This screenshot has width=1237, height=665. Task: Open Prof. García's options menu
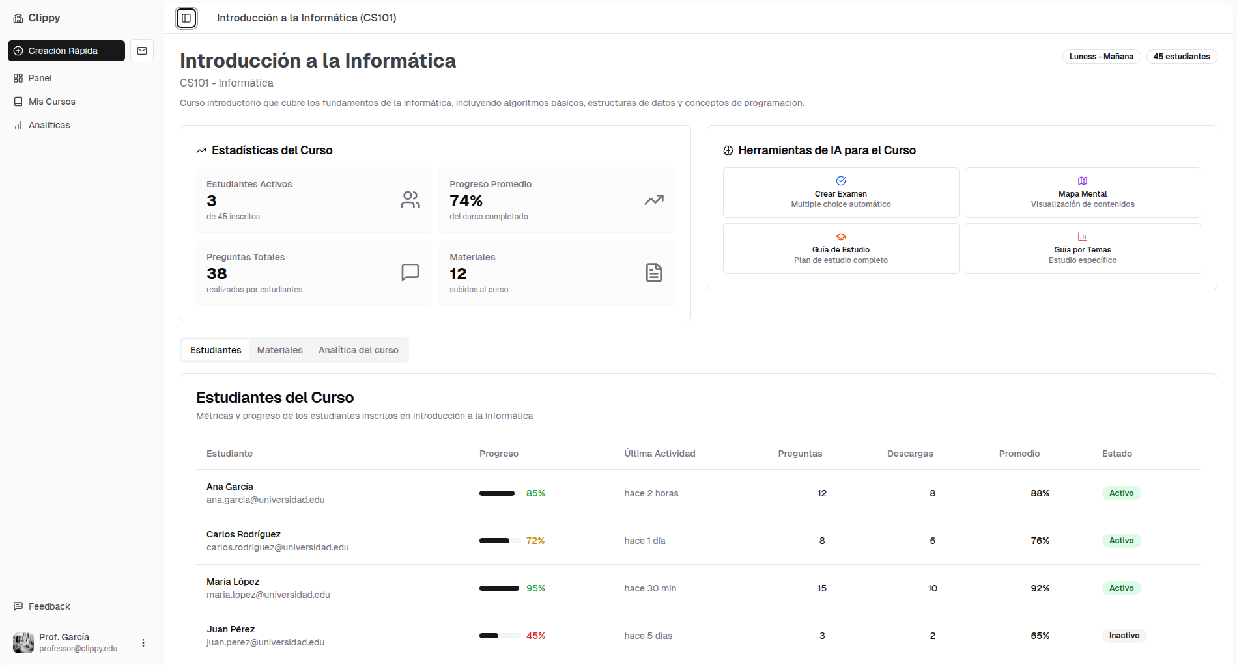[x=143, y=642]
